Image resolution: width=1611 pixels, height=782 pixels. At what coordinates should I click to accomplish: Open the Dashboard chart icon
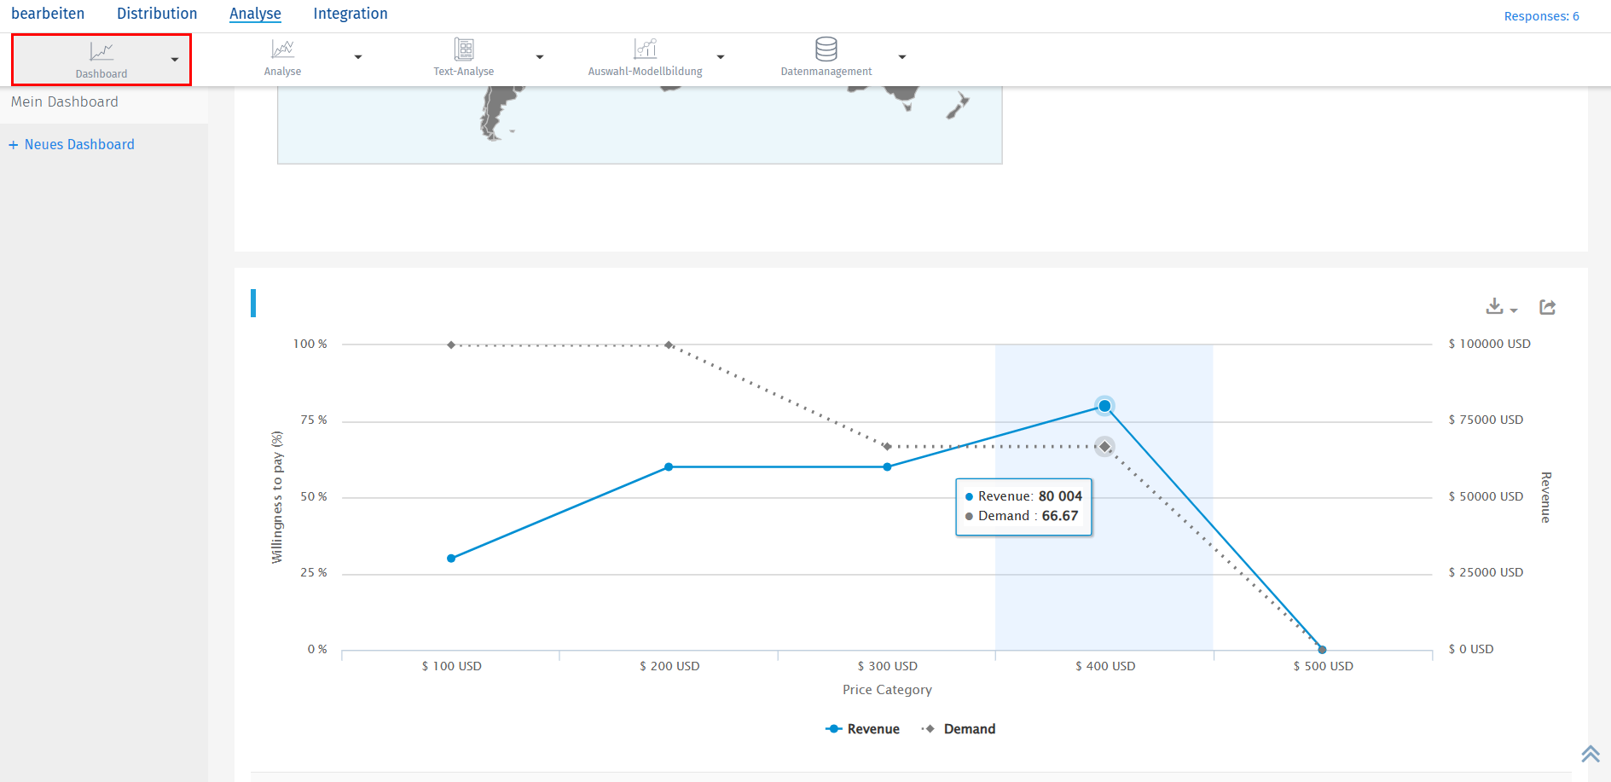pyautogui.click(x=101, y=53)
